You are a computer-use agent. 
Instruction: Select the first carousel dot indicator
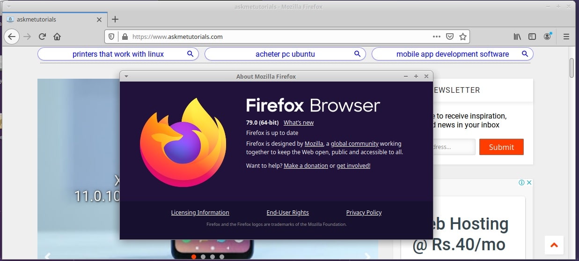(x=194, y=257)
